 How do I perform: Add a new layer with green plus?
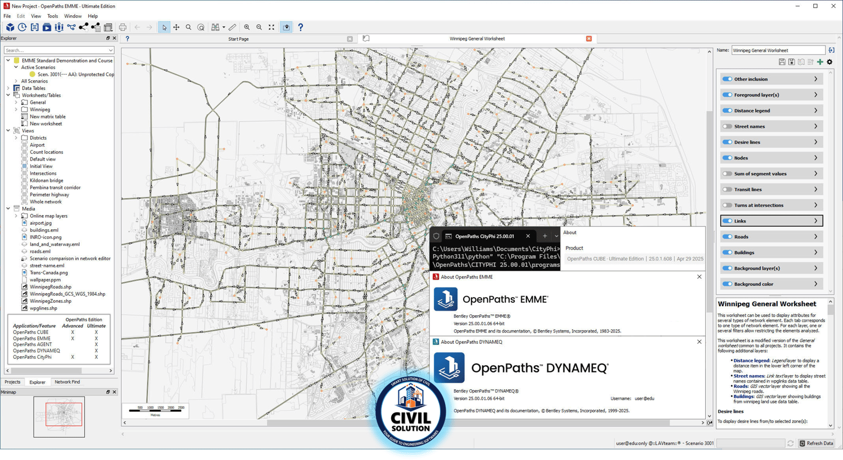pyautogui.click(x=820, y=62)
